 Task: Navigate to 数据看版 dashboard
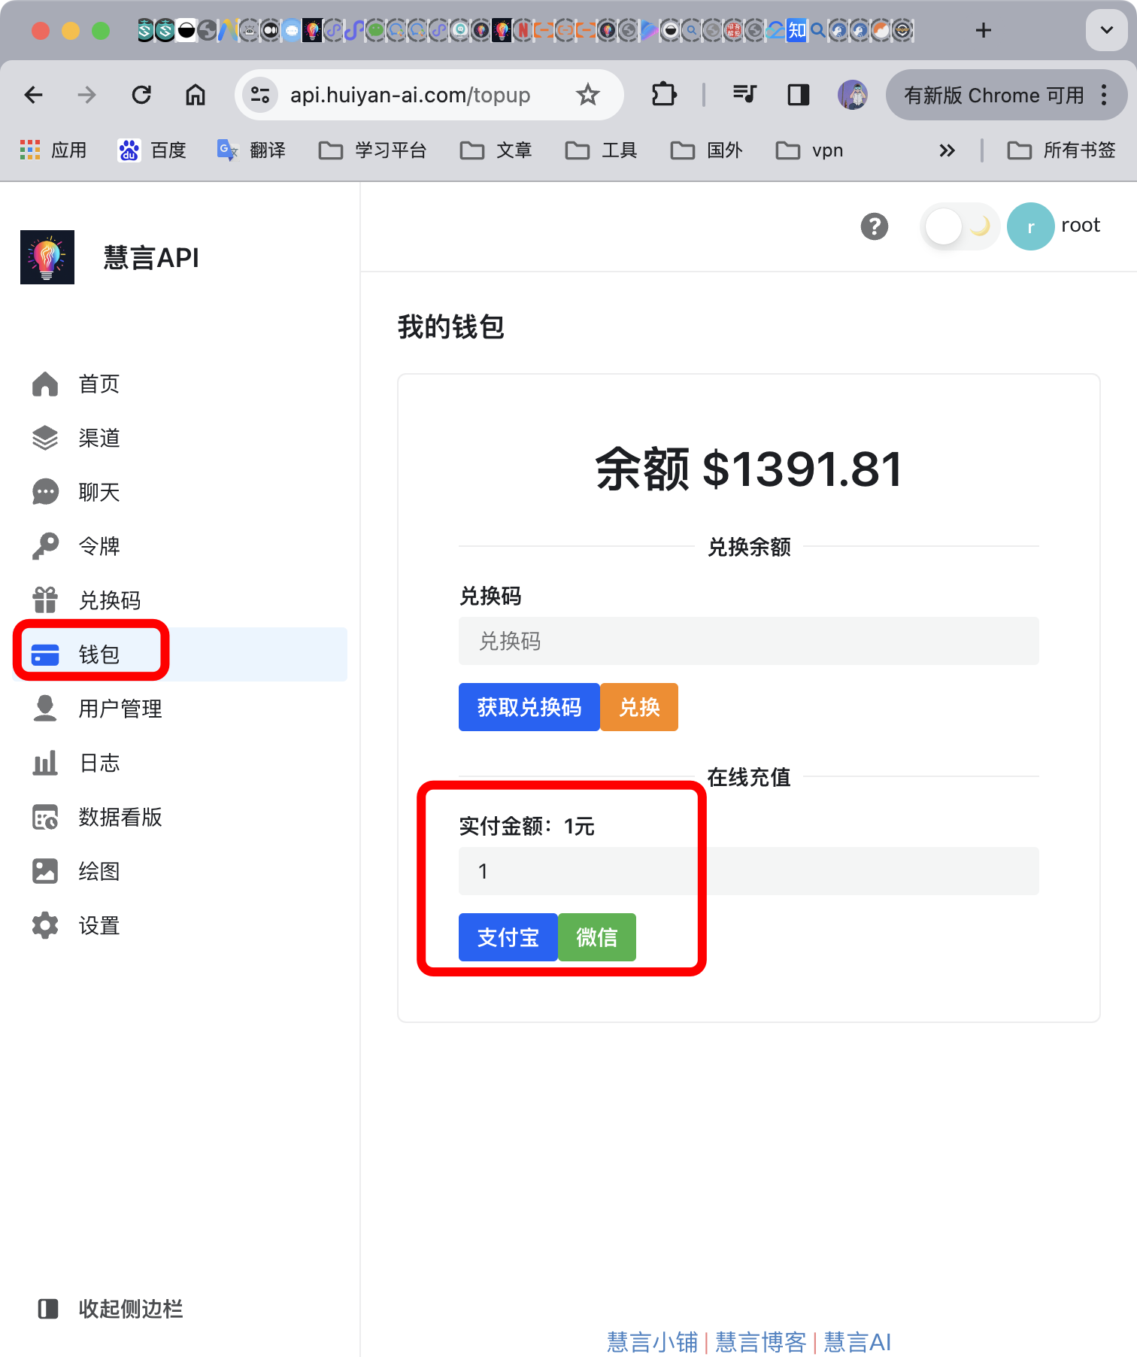(120, 818)
